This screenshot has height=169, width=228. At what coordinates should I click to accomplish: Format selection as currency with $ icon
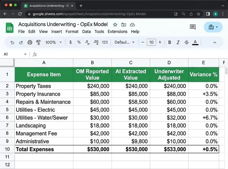pos(70,42)
